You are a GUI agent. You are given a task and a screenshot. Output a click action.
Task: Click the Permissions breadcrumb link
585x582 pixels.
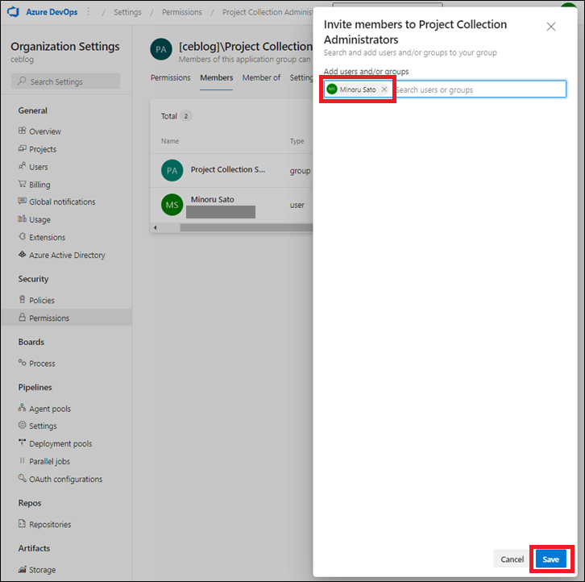pos(181,12)
